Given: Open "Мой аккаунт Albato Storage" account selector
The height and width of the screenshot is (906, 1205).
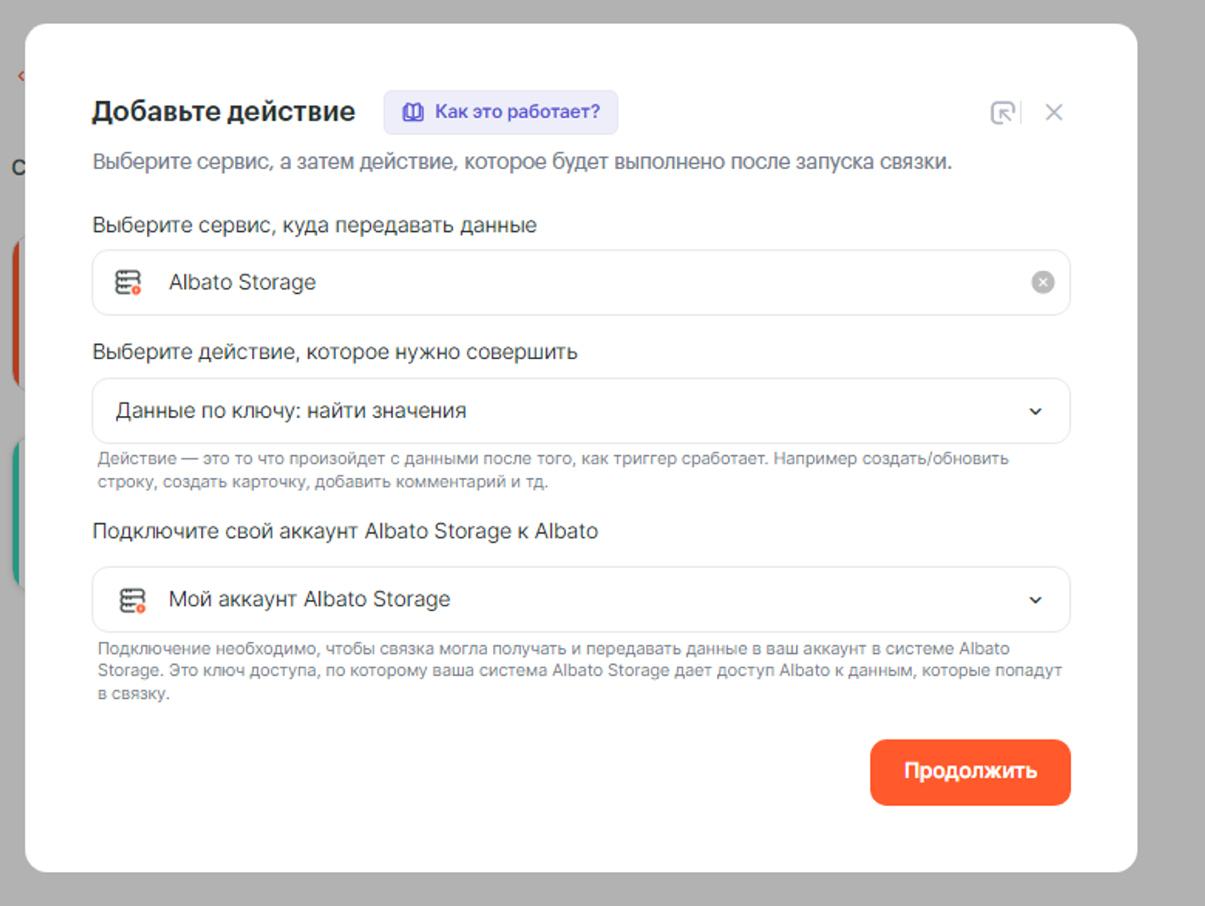Looking at the screenshot, I should point(560,599).
